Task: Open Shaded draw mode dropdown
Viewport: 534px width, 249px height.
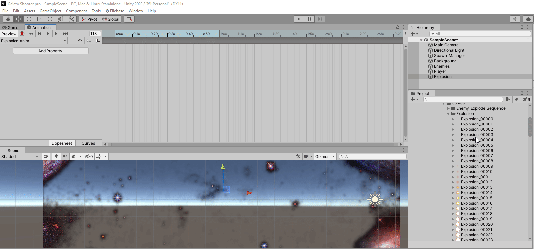Action: [x=20, y=156]
